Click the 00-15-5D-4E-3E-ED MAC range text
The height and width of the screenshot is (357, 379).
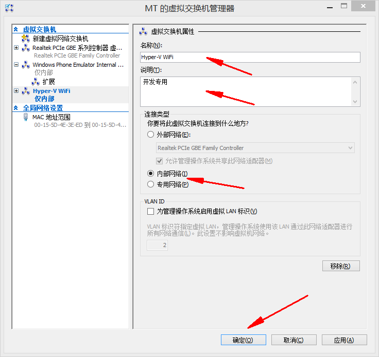click(80, 125)
